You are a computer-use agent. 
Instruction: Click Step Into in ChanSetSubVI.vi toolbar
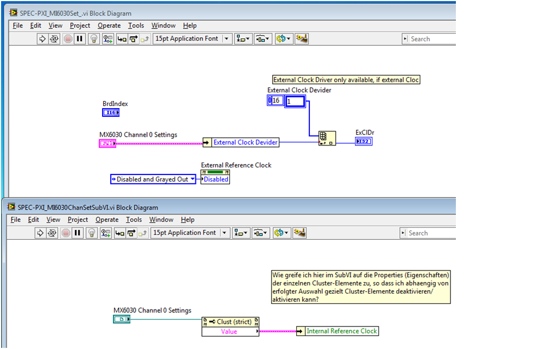120,233
